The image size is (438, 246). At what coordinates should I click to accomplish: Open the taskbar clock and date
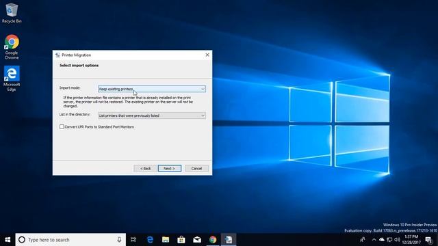(x=411, y=240)
